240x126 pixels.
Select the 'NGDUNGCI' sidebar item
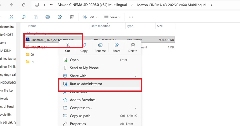[8, 82]
